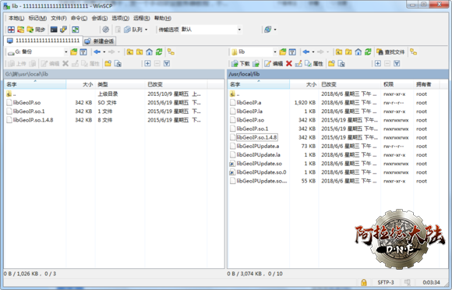Click local panel select files plus icon
This screenshot has height=290, width=452.
click(x=147, y=64)
